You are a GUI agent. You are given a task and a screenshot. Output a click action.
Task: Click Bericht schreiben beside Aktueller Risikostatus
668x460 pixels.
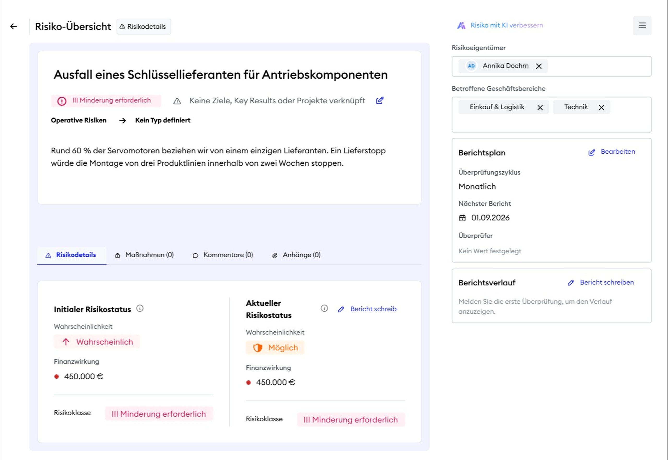pos(374,309)
